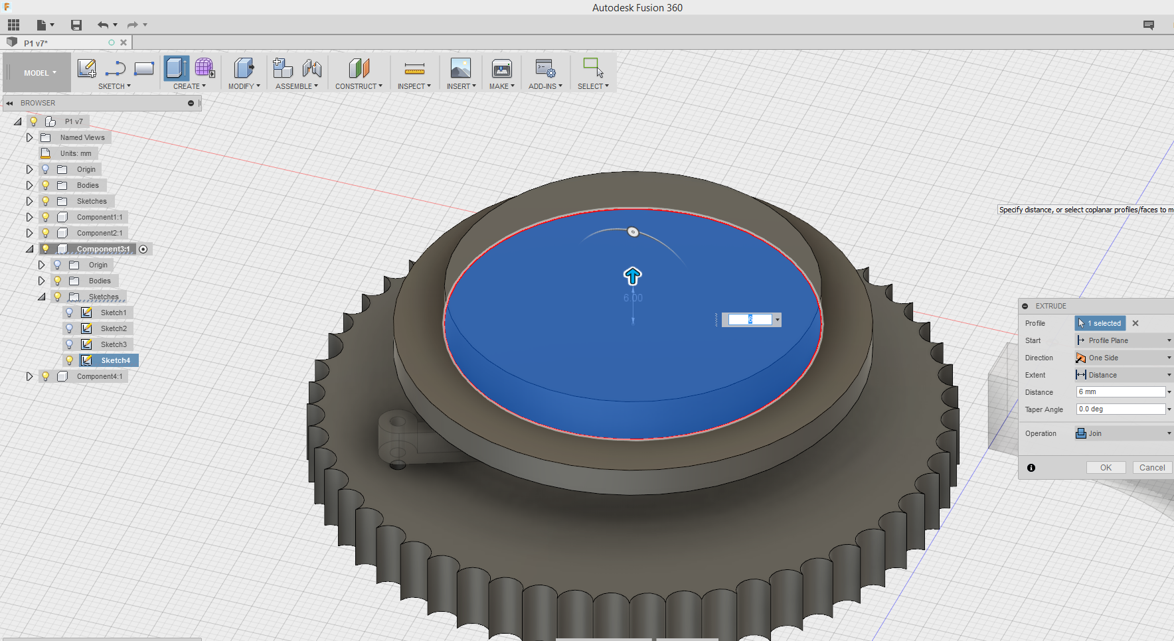
Task: Open the File menu icon
Action: tap(44, 25)
